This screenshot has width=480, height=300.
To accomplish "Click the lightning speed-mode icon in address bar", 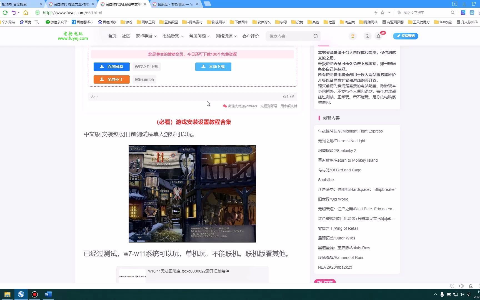I will pyautogui.click(x=376, y=12).
